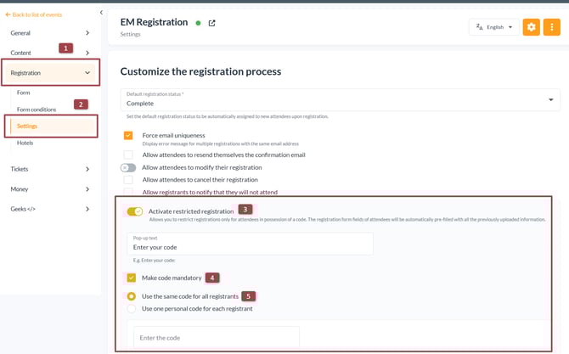The image size is (569, 354).
Task: Go back to list of events
Action: click(34, 14)
